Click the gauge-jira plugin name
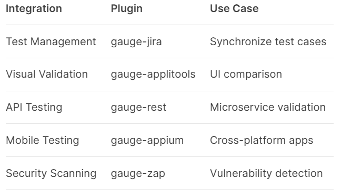341x190 pixels. click(136, 41)
